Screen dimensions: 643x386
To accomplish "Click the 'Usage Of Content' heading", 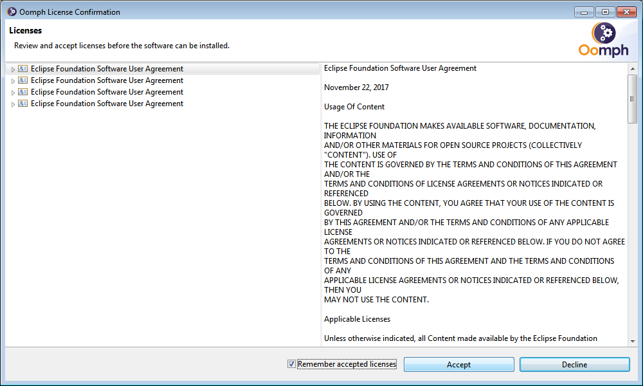I will tap(354, 107).
